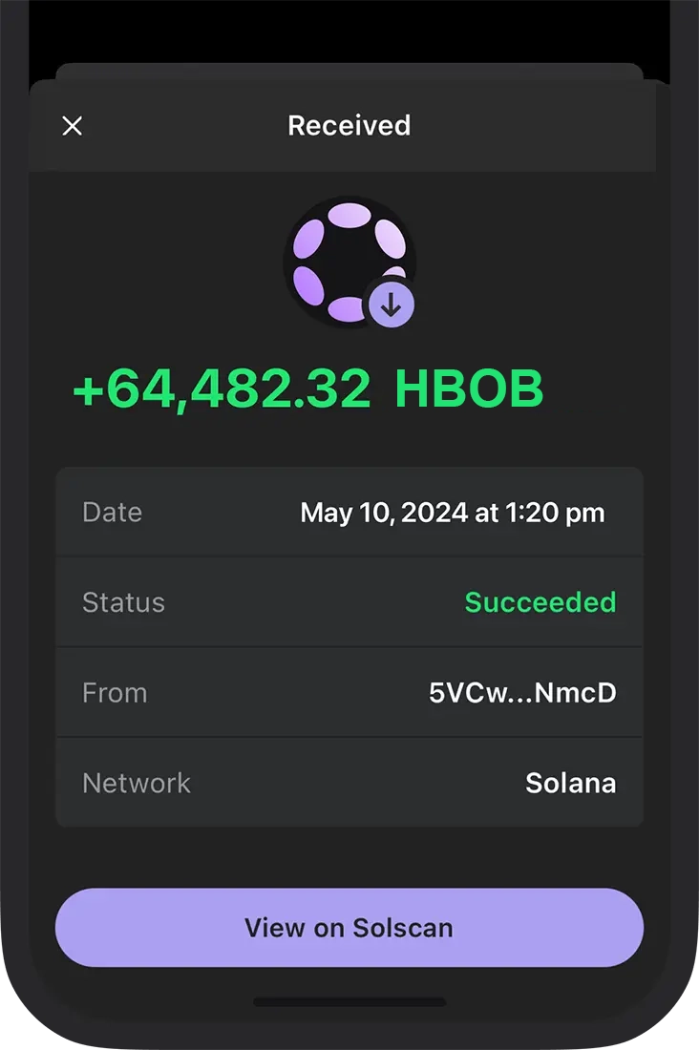Tap the home indicator bar

click(x=349, y=1002)
